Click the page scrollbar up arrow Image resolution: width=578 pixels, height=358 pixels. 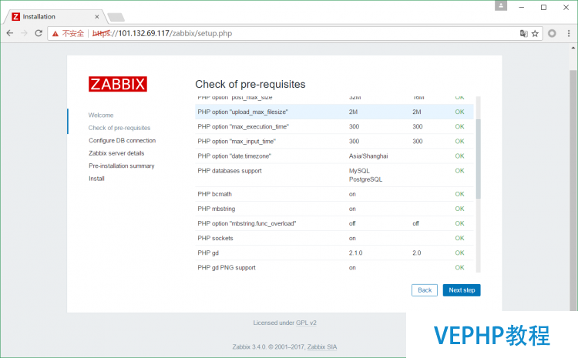pyautogui.click(x=573, y=48)
